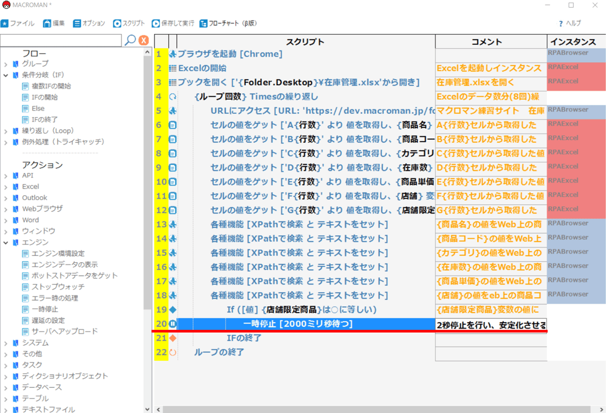This screenshot has height=413, width=606.
Task: Click blue IF diamond icon on row 19
Action: click(173, 310)
